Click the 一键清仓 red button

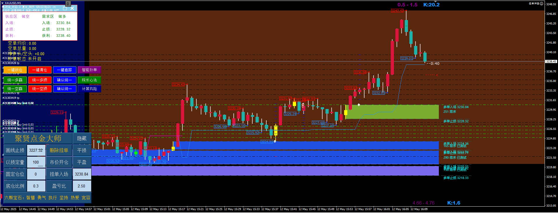(40, 70)
